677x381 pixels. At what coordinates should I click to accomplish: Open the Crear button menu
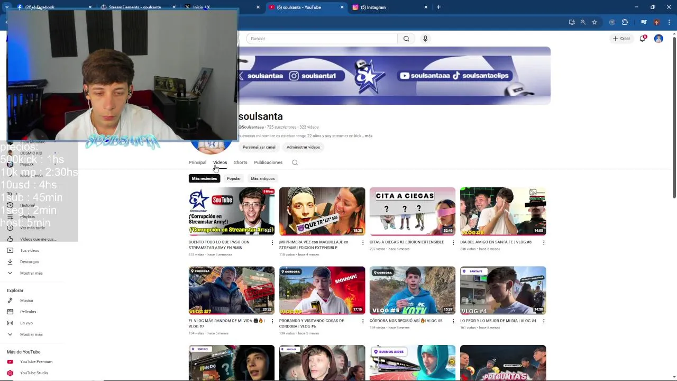click(621, 39)
